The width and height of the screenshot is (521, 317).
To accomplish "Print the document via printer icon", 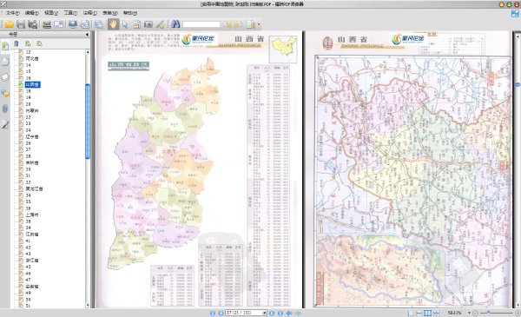I will coord(47,24).
